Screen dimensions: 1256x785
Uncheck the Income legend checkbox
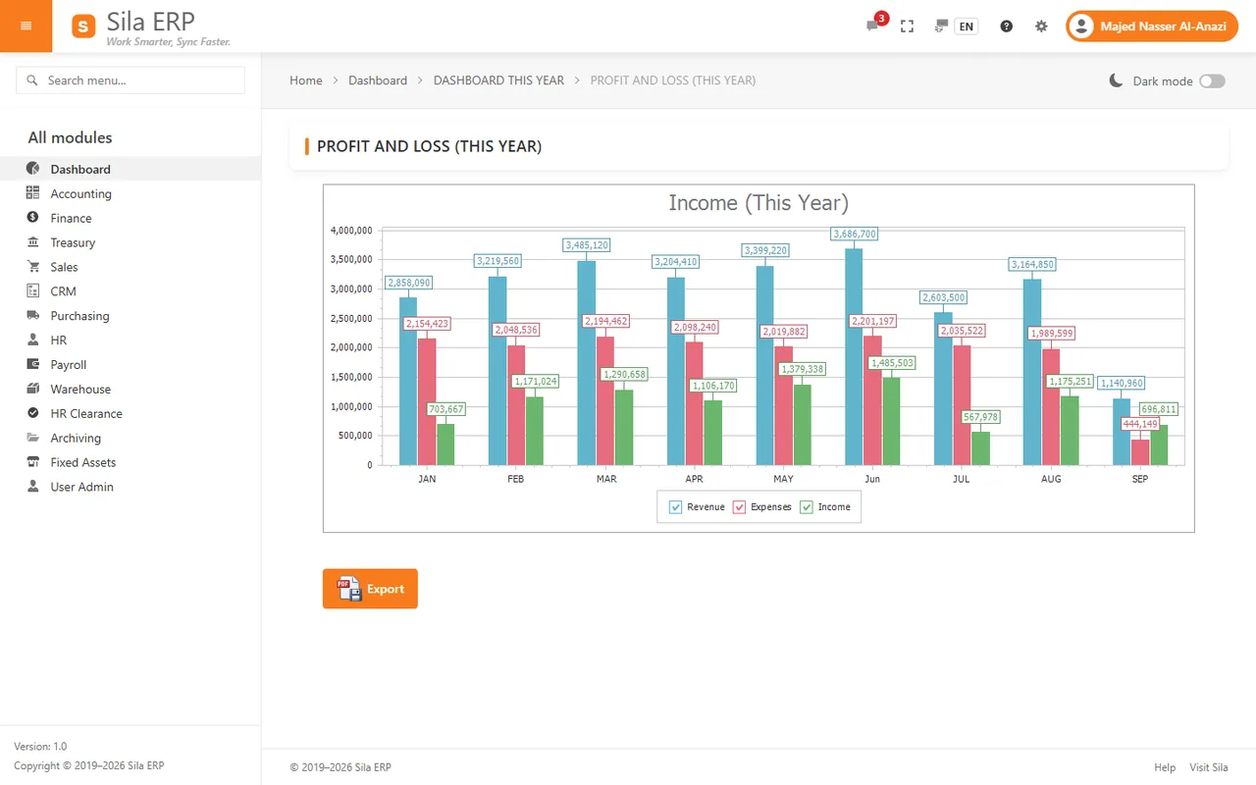(x=807, y=507)
